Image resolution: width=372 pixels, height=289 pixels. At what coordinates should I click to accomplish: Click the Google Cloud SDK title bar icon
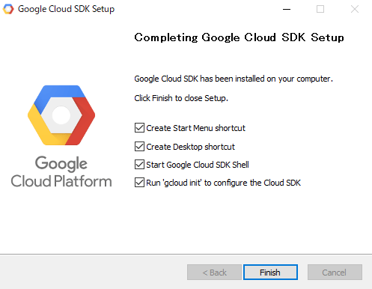(x=8, y=9)
